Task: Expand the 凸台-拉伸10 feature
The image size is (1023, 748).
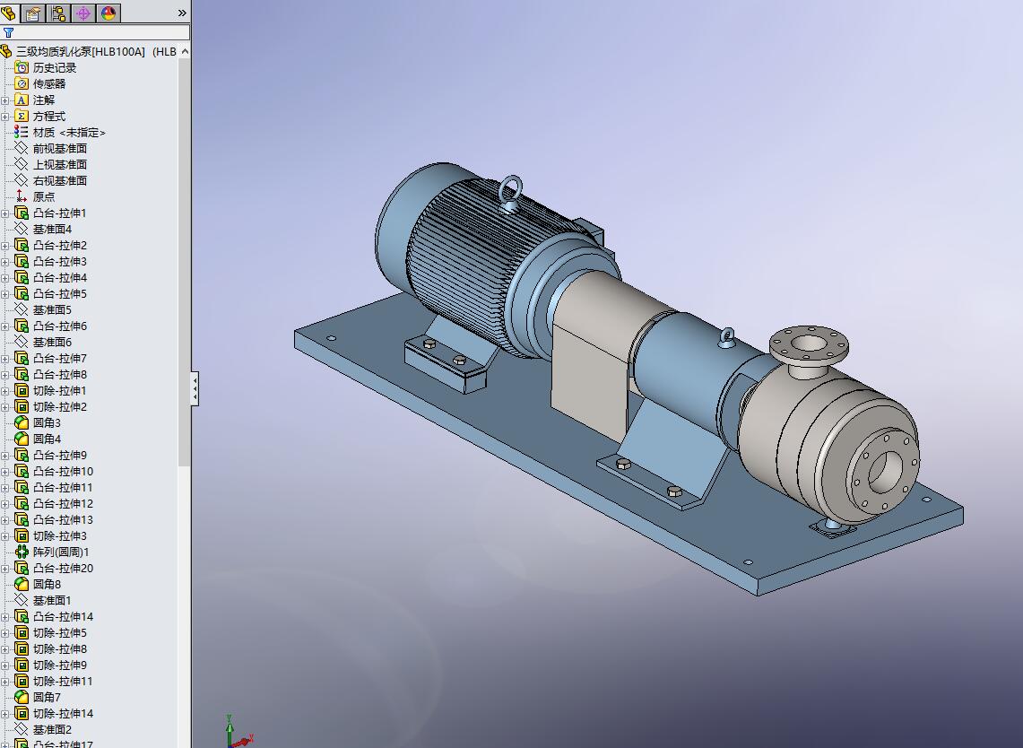Action: 5,471
